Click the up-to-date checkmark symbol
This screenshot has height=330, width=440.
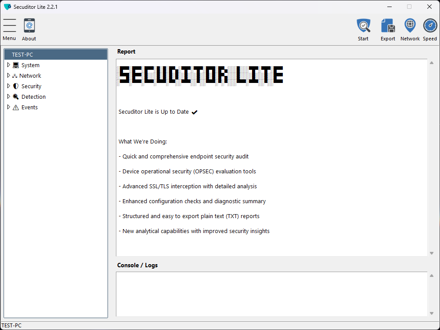pyautogui.click(x=195, y=112)
